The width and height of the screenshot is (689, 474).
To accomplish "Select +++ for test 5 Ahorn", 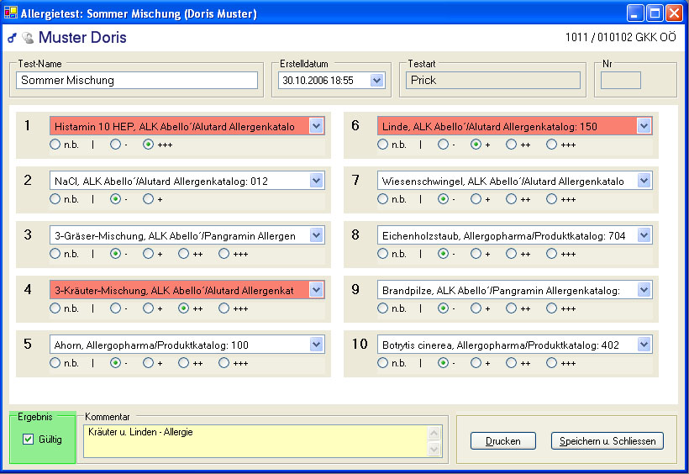I will (x=224, y=362).
